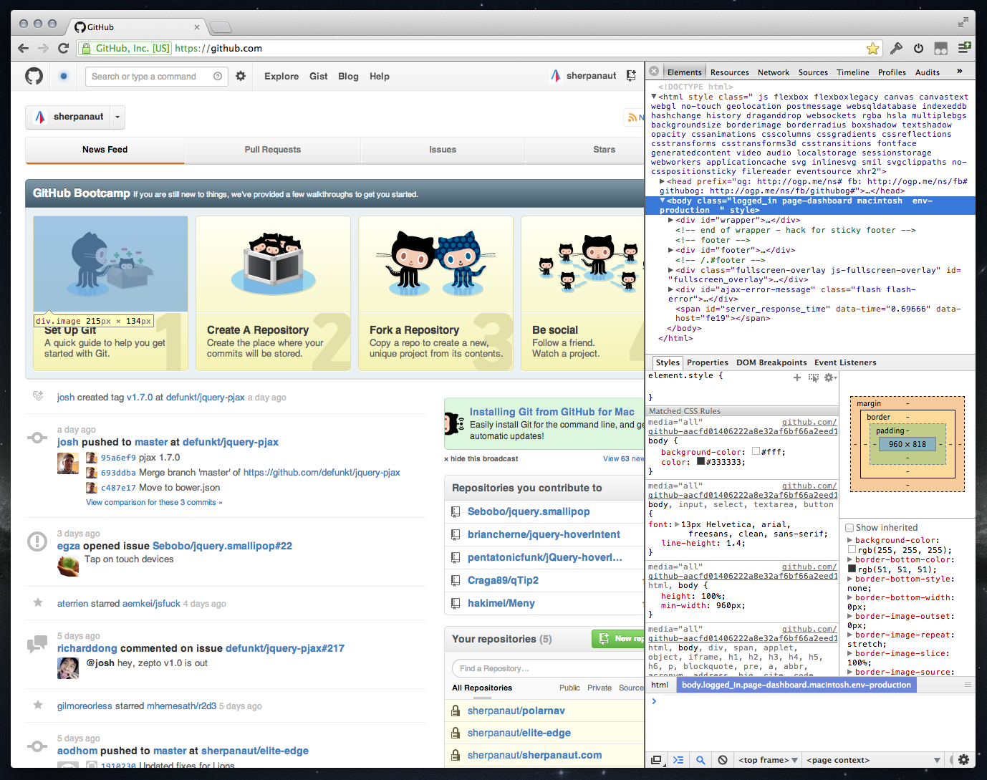Click the dock DevTools to window icon
Viewport: 987px width, 780px height.
[x=656, y=760]
